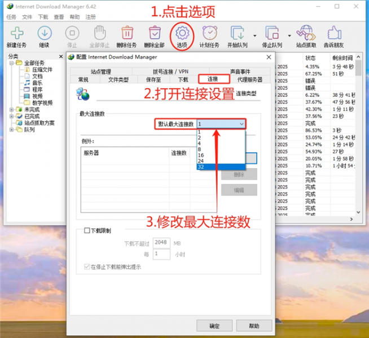
Task: Click the 状态 column header
Action: coord(317,58)
